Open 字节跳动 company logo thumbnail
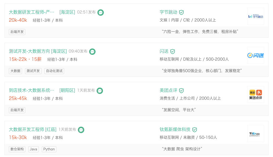273x157 pixels. pyautogui.click(x=255, y=16)
